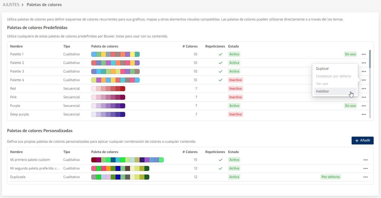Click the Red sequential color strip
This screenshot has width=381, height=198.
[x=108, y=89]
